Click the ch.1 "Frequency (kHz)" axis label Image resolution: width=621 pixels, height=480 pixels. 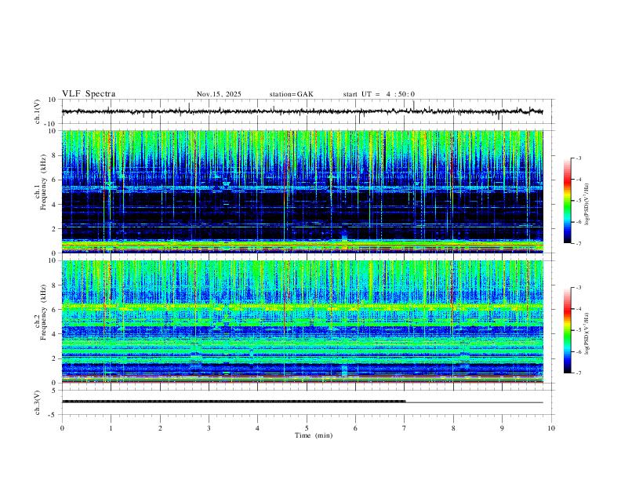tap(44, 182)
